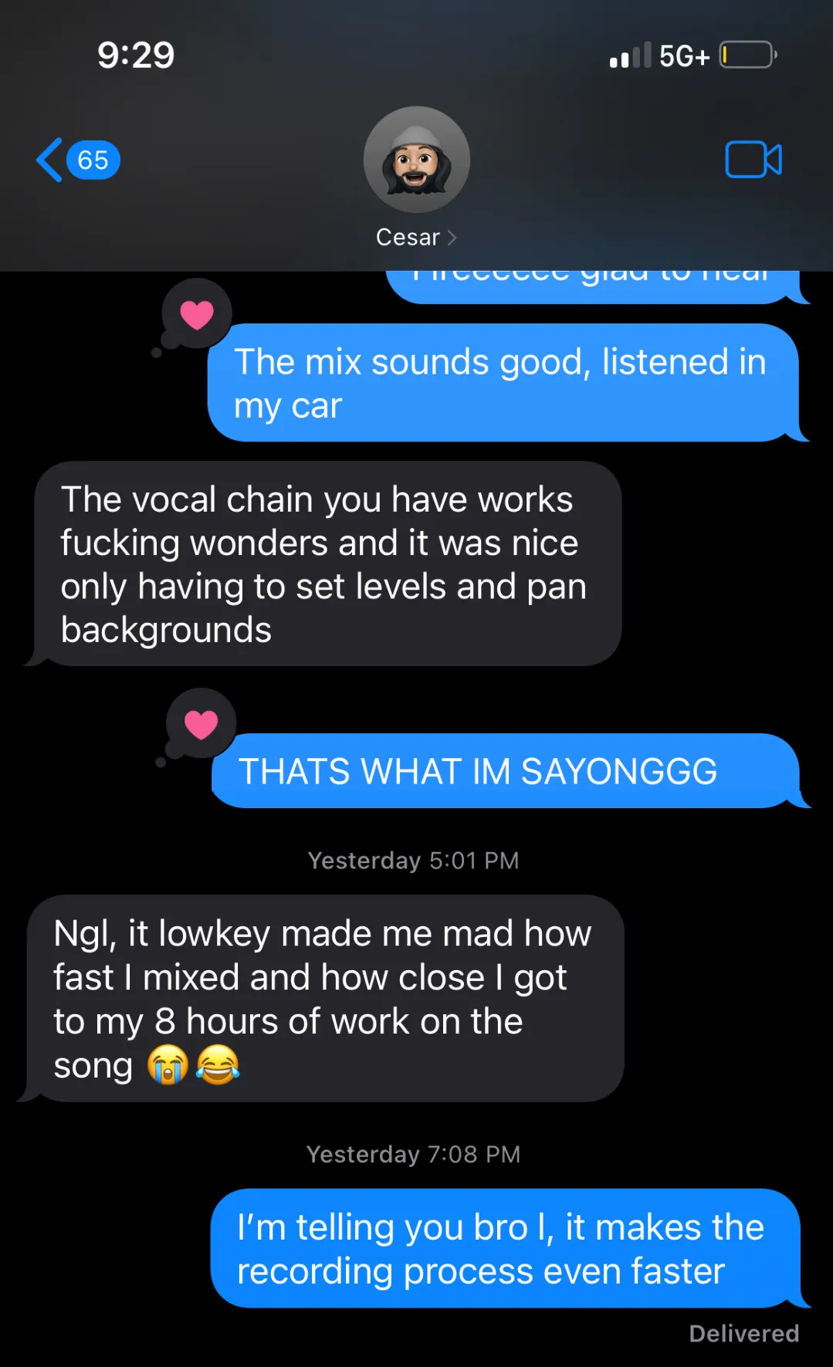
Task: Tap the Delivered status label
Action: tap(744, 1333)
